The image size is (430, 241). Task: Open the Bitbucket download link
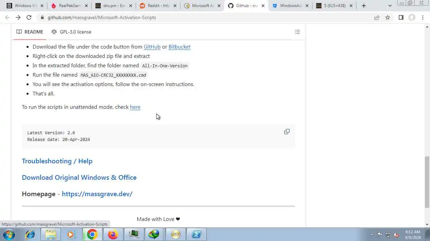pos(179,47)
